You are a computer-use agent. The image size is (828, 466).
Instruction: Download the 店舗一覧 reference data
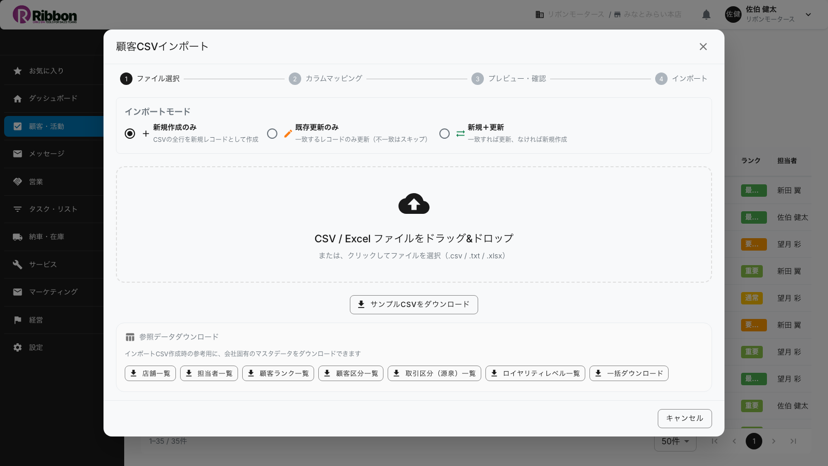(x=150, y=373)
